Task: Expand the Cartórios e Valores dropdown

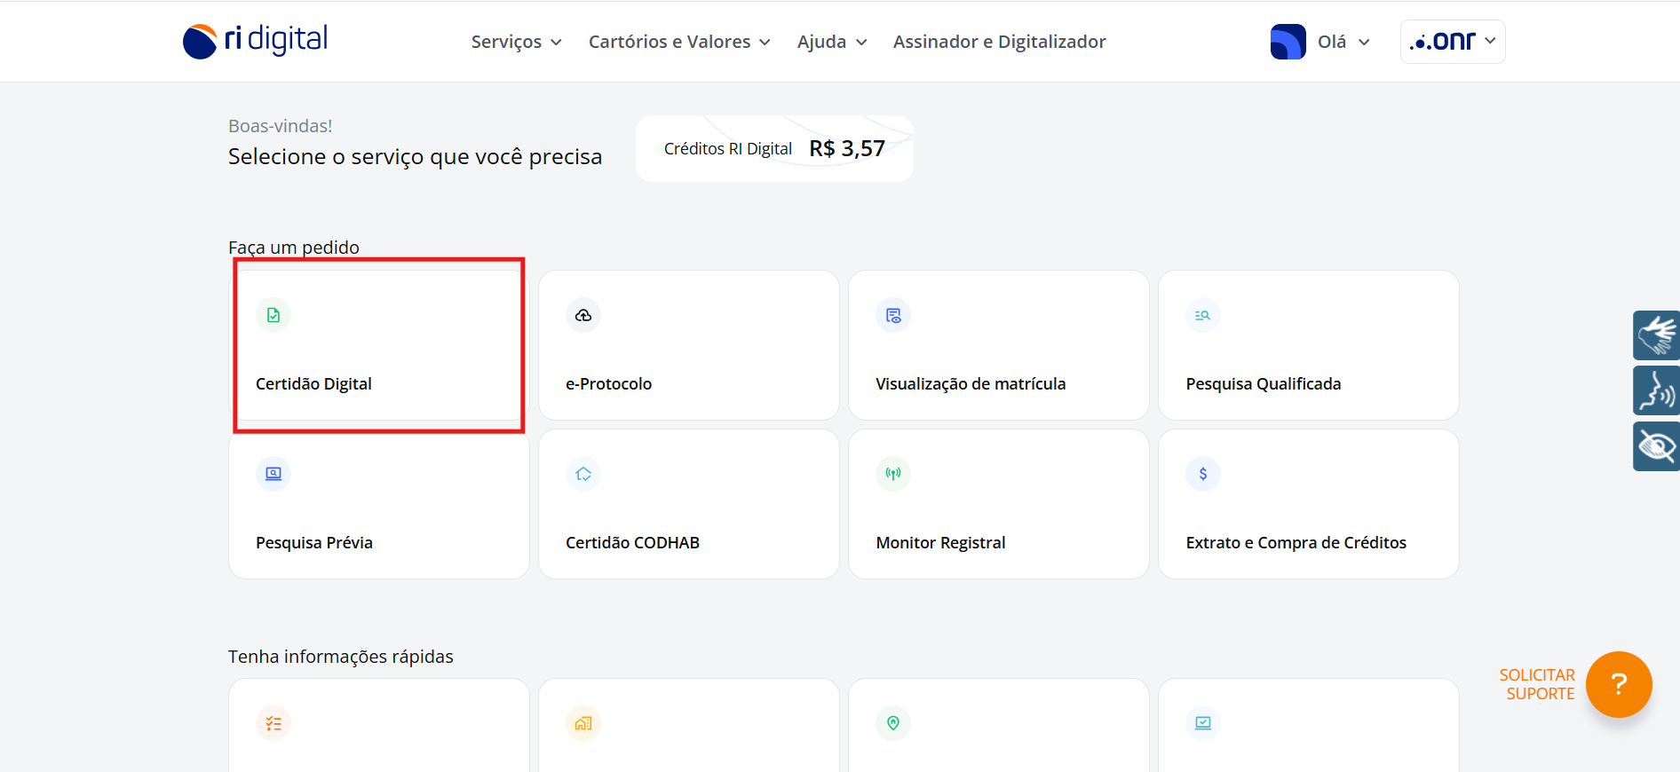Action: [679, 42]
